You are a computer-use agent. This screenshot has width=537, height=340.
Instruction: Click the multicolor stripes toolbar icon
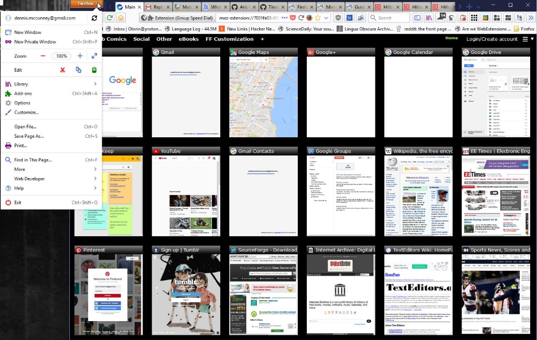485,18
